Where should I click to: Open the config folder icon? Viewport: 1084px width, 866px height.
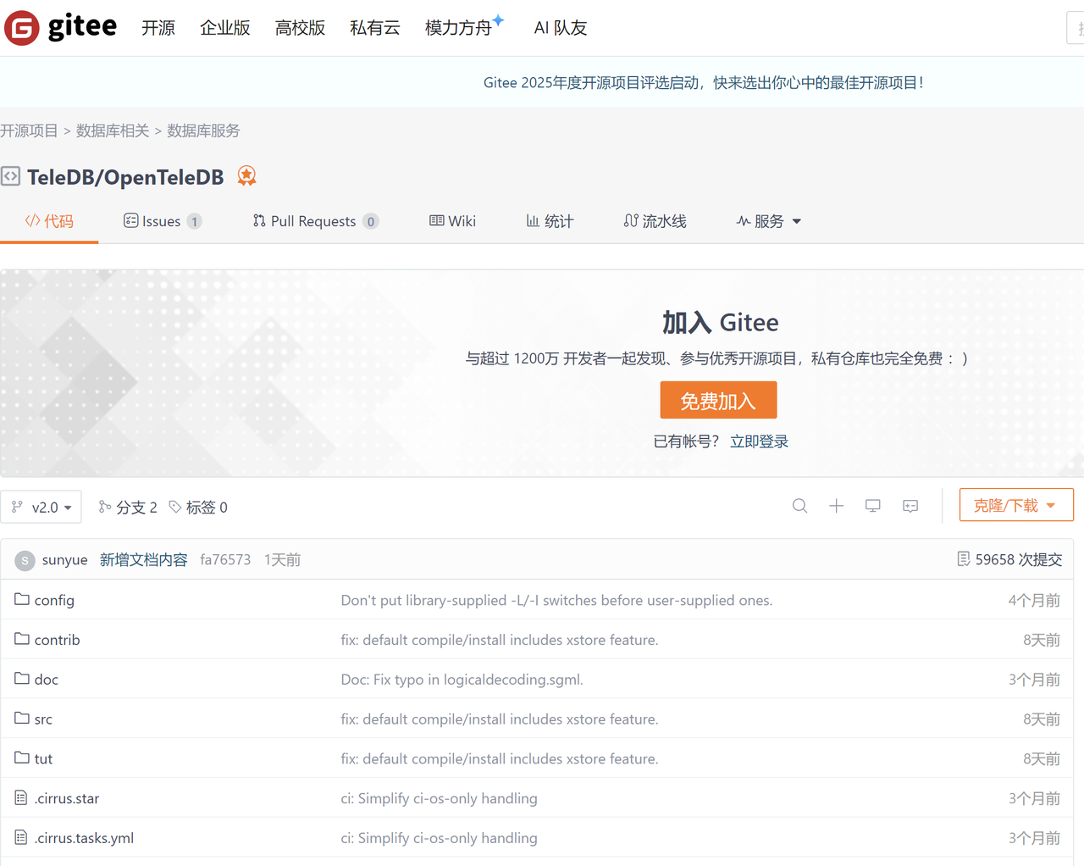(23, 599)
